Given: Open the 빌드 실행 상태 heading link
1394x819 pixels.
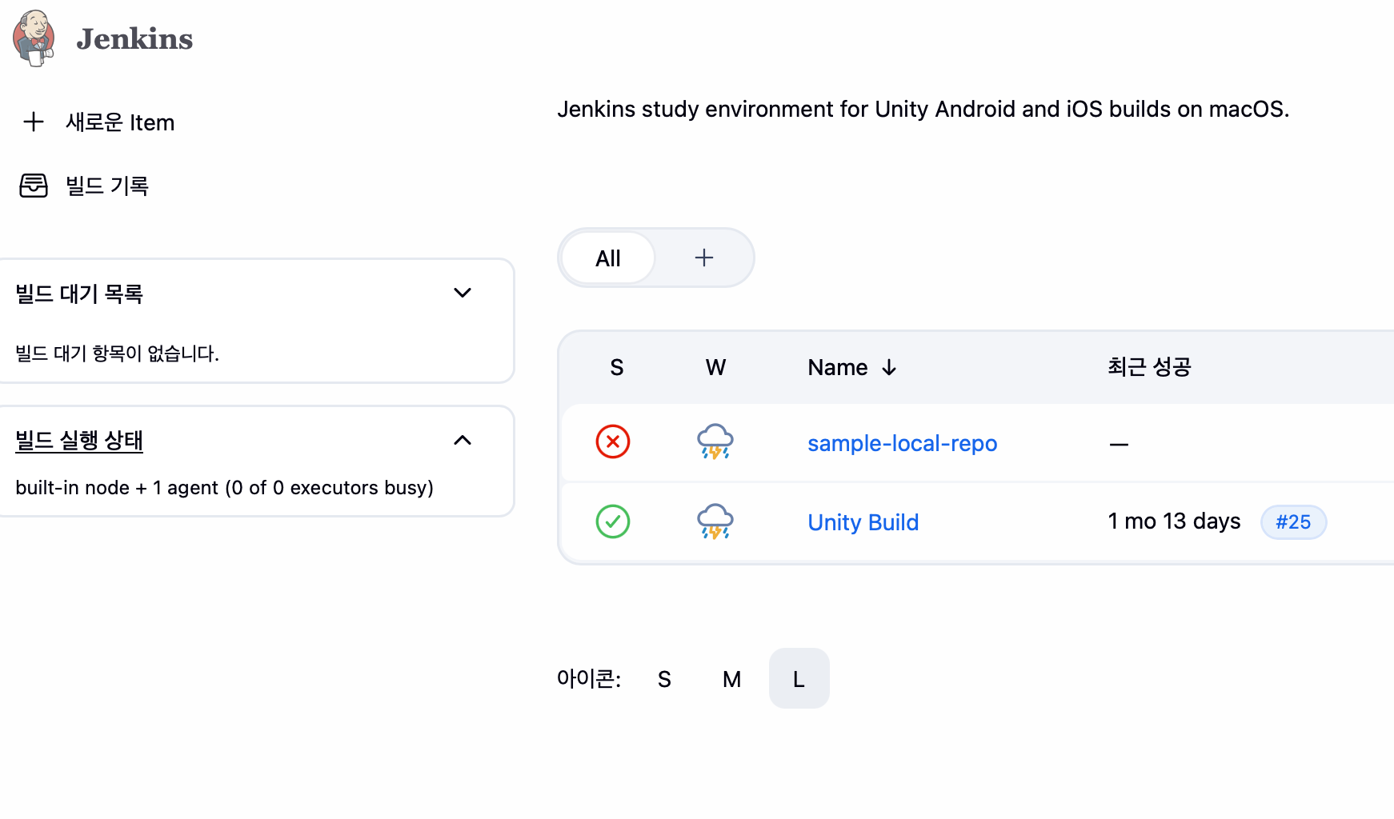Looking at the screenshot, I should pos(79,440).
